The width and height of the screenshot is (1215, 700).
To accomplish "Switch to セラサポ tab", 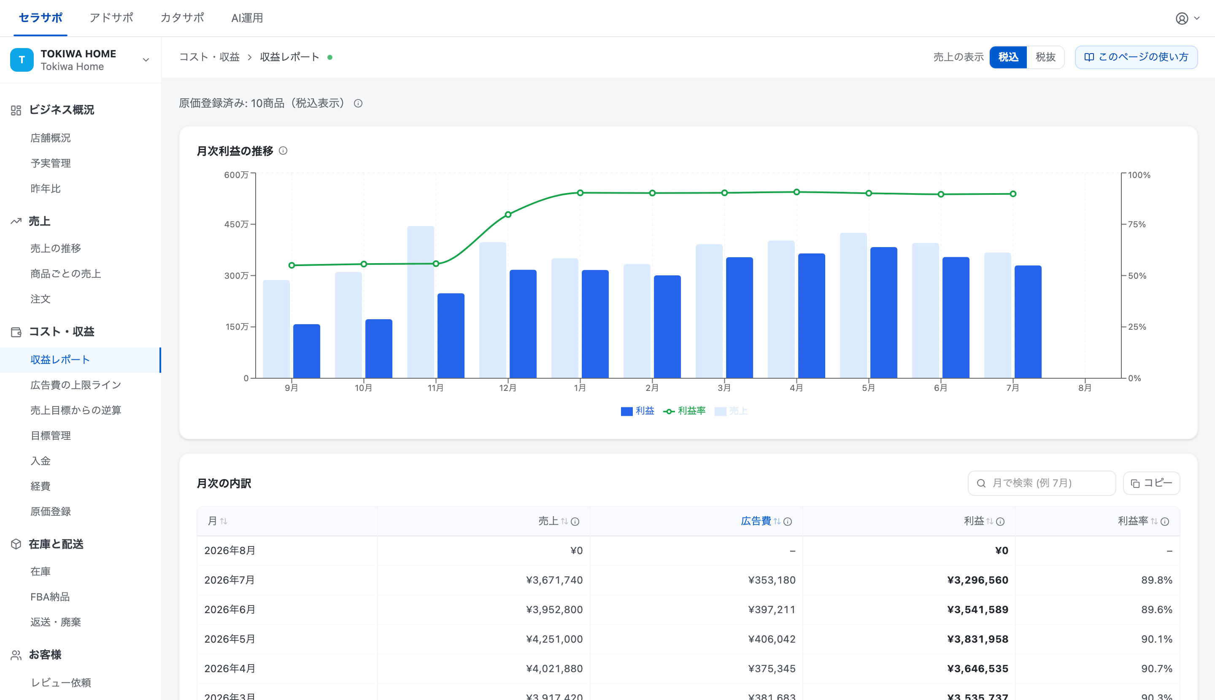I will pos(40,18).
